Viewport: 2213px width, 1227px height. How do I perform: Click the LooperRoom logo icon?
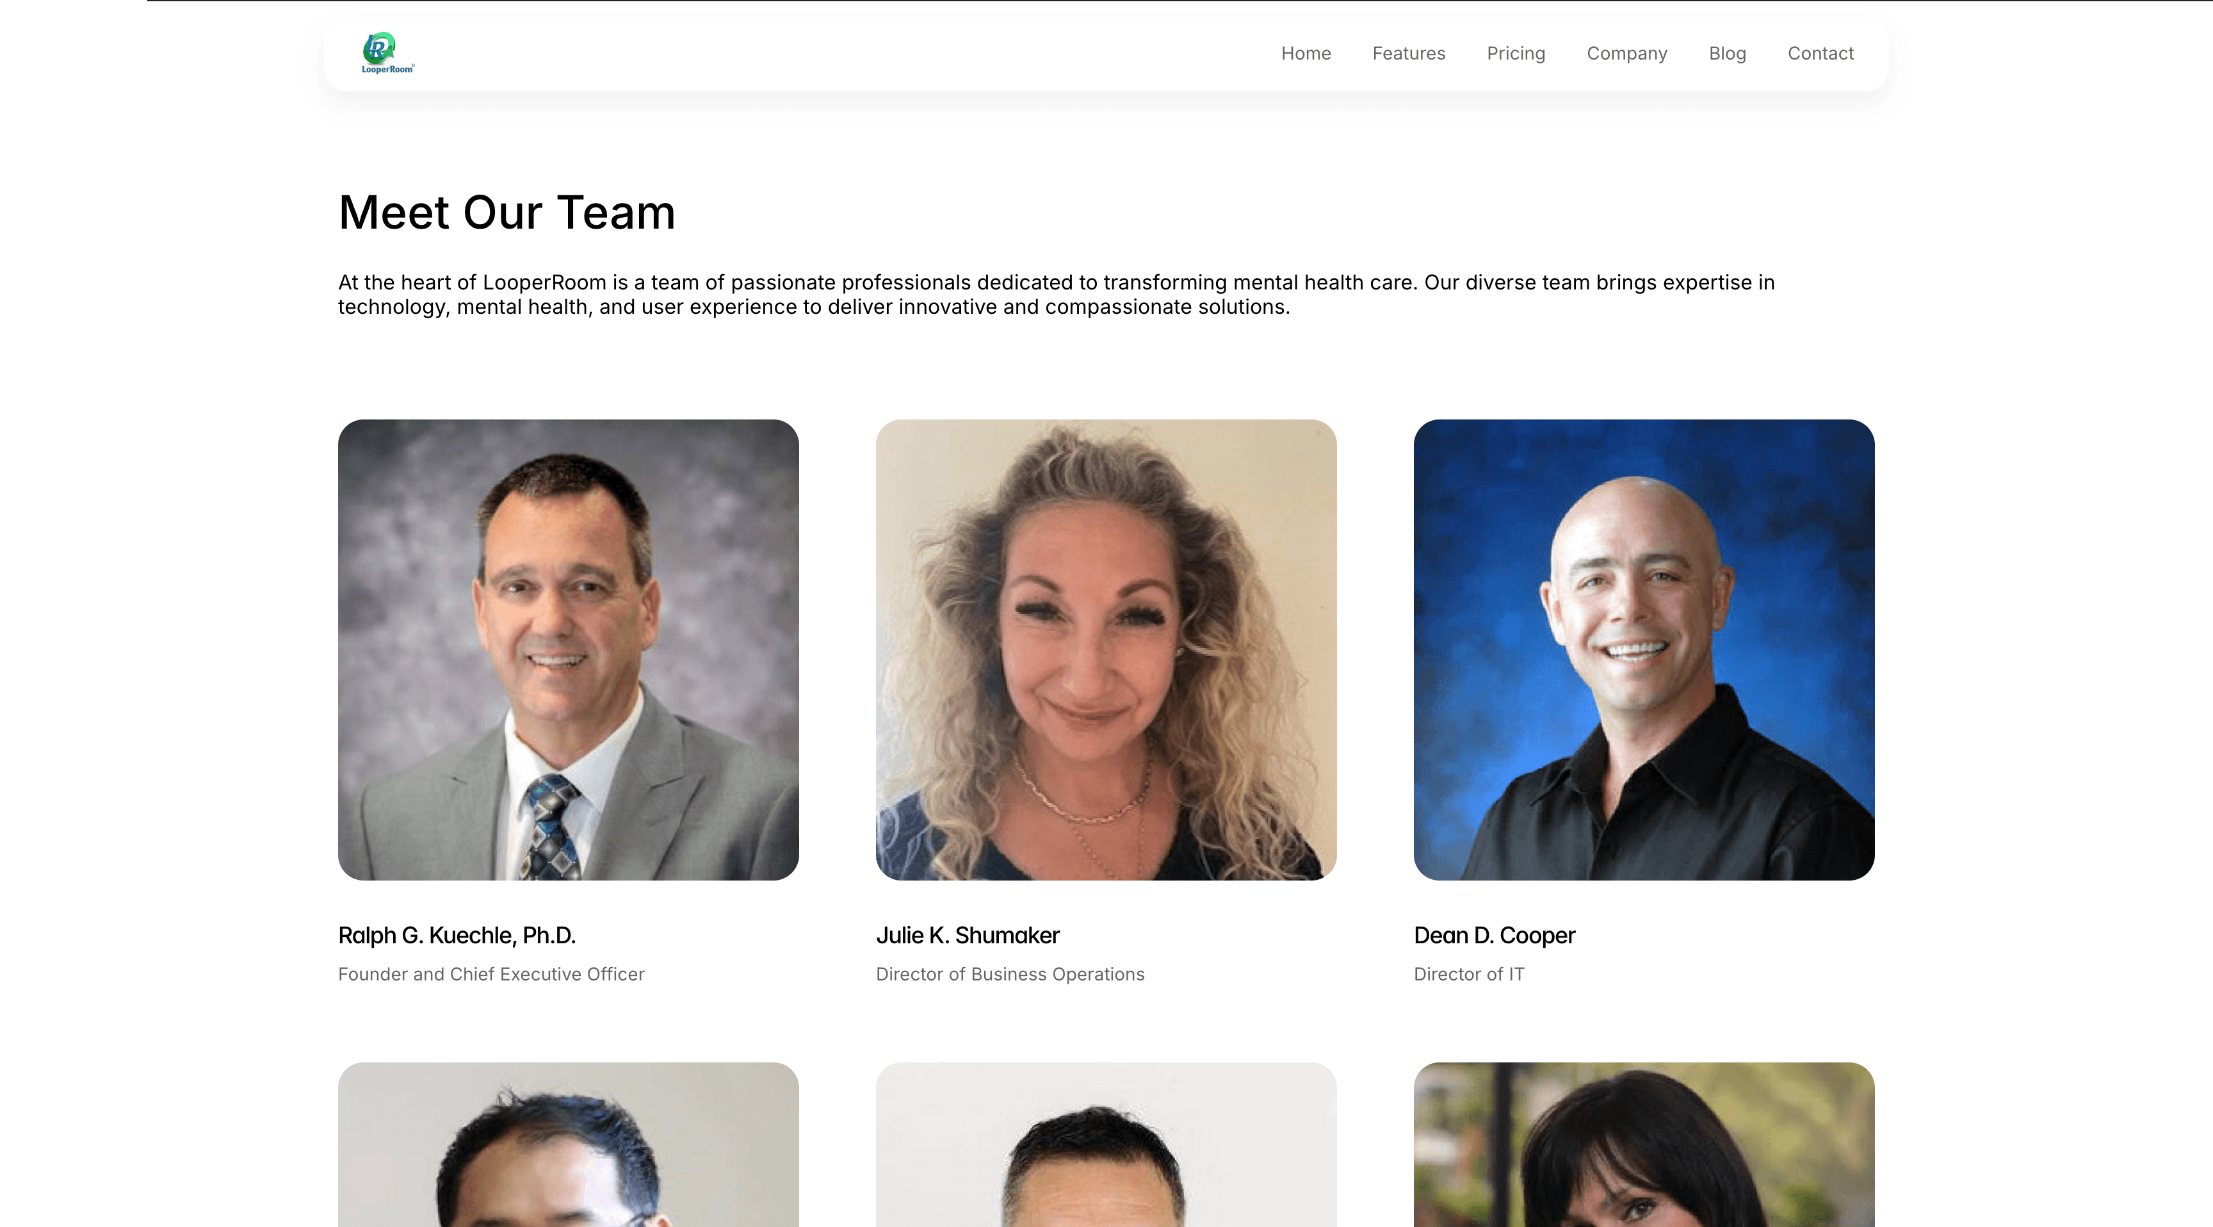click(387, 53)
